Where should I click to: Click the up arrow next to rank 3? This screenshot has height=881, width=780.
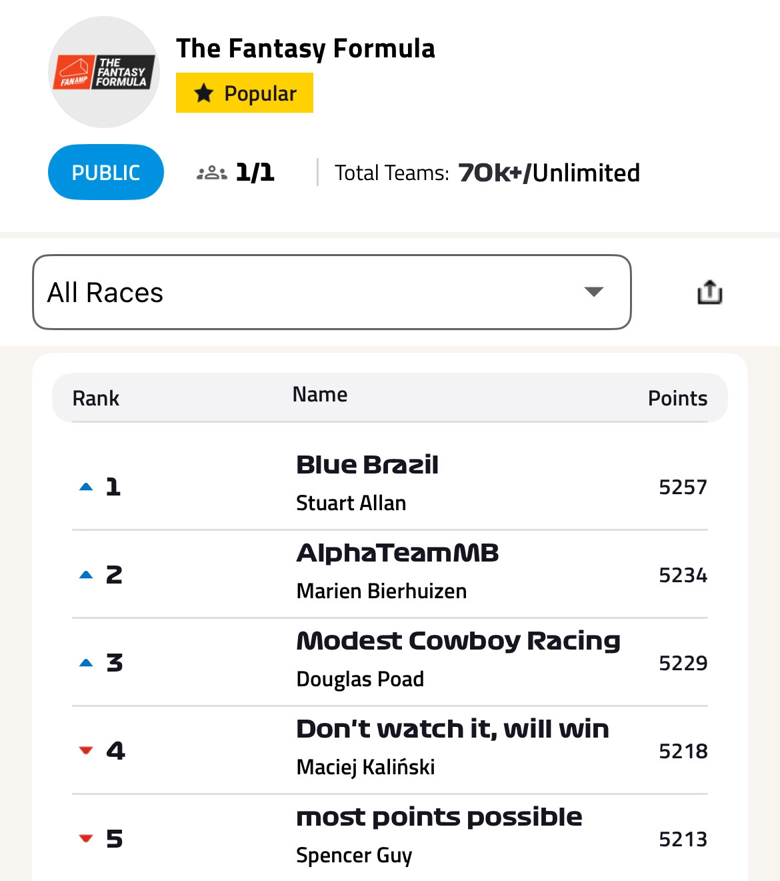click(85, 662)
